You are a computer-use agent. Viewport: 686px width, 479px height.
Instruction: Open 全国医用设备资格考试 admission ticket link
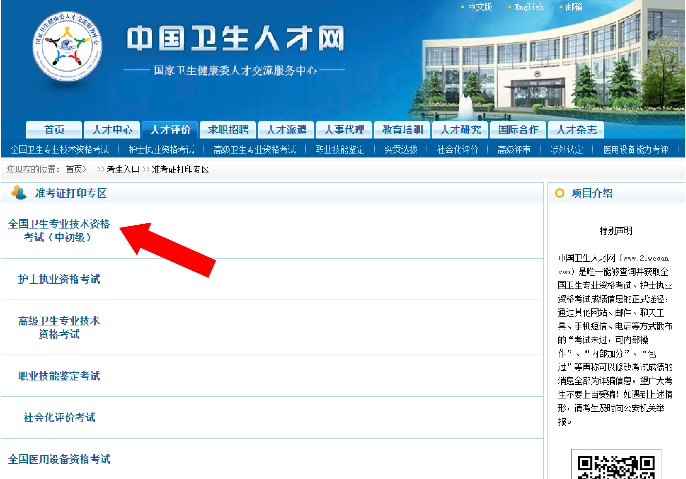tap(59, 459)
